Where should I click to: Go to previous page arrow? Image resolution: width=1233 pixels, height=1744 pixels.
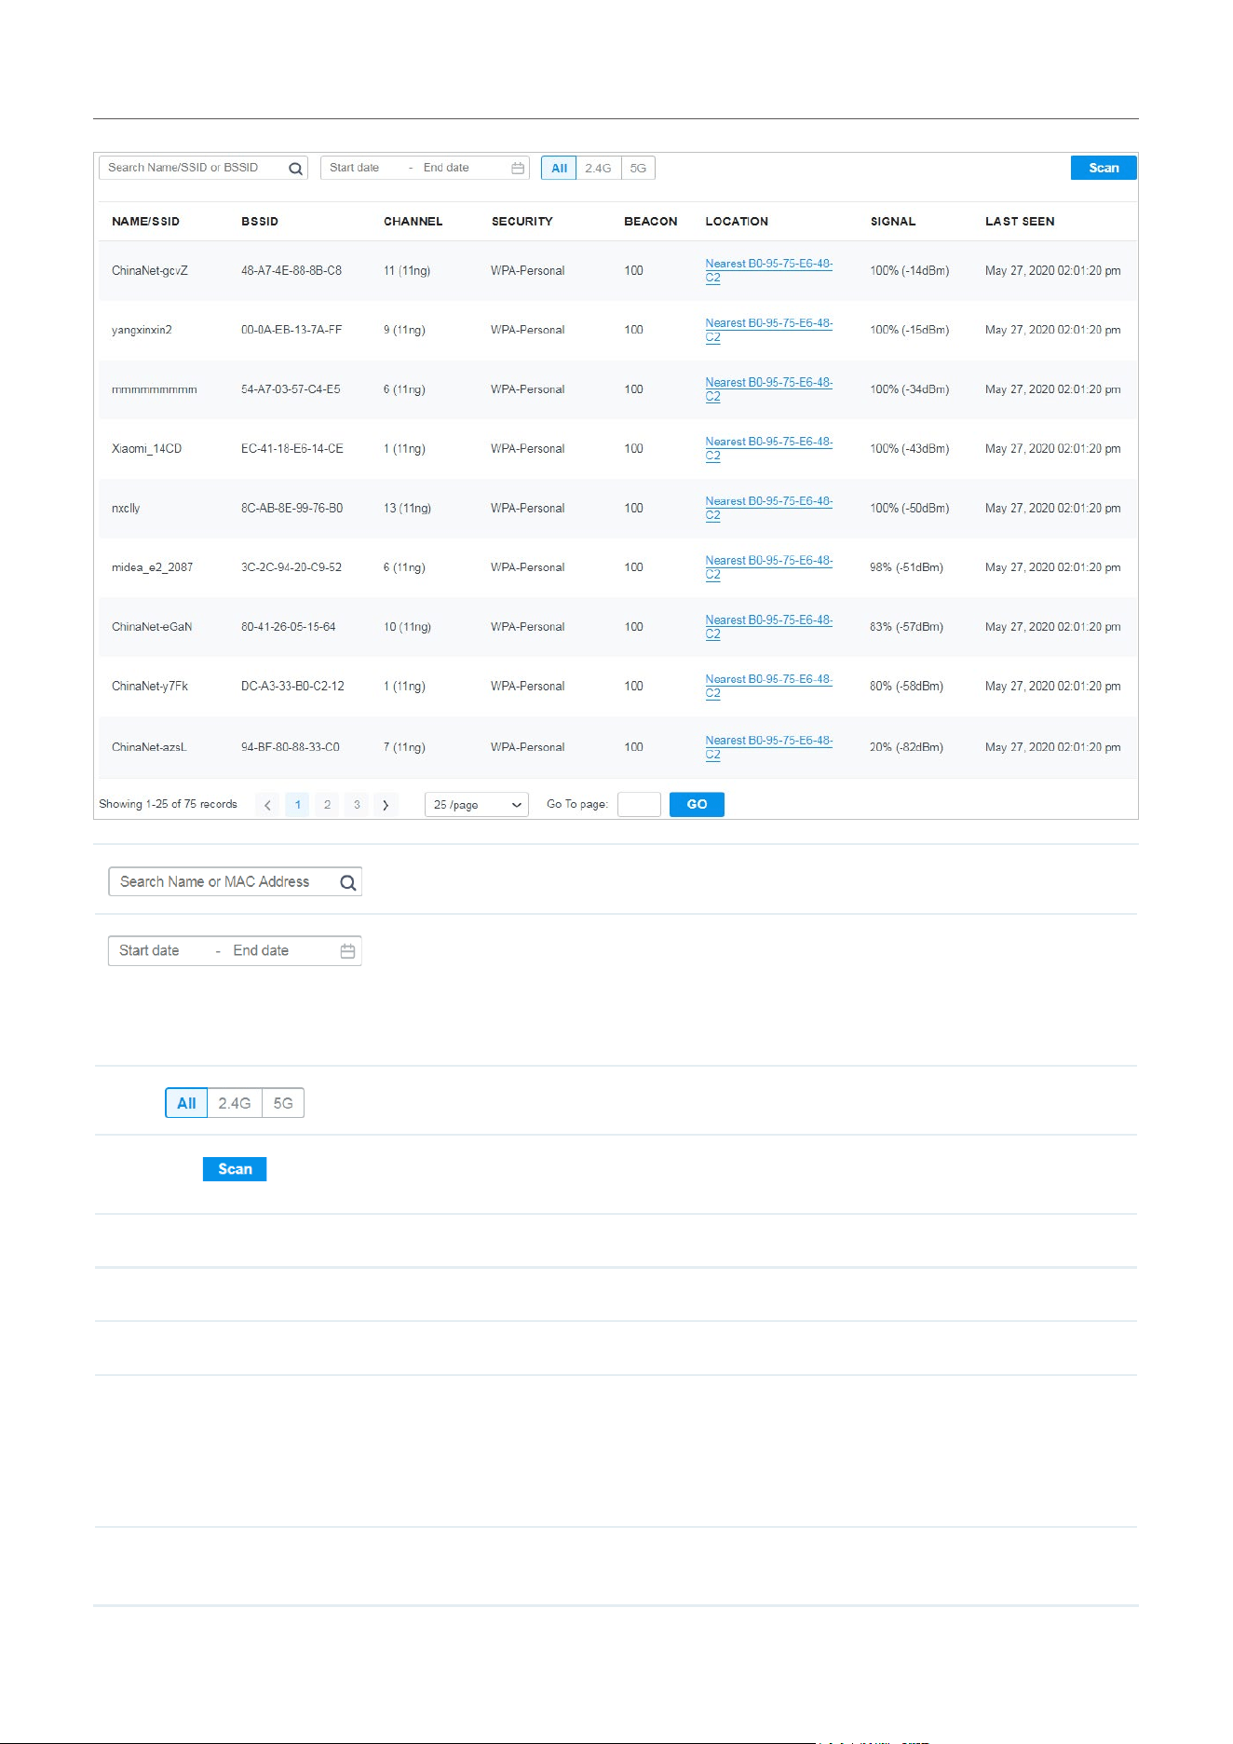[267, 805]
